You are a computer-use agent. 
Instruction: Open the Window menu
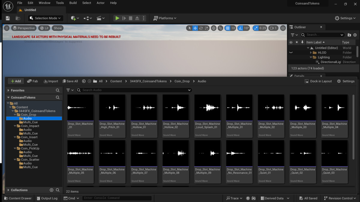[x=44, y=3]
